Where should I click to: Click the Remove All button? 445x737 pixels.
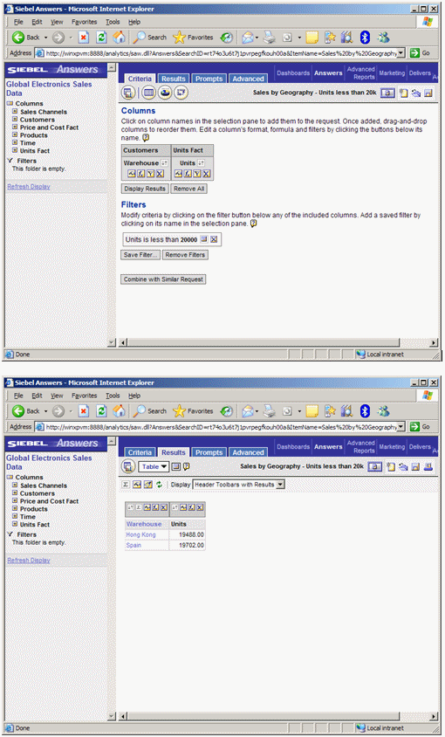pos(188,189)
